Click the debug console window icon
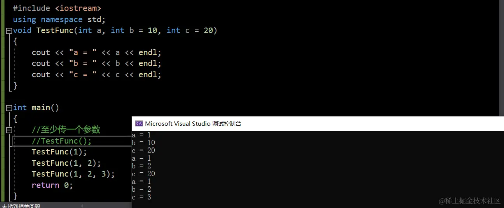 coord(139,123)
